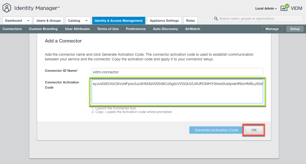Go to Appliance Settings tab

[x=164, y=21]
